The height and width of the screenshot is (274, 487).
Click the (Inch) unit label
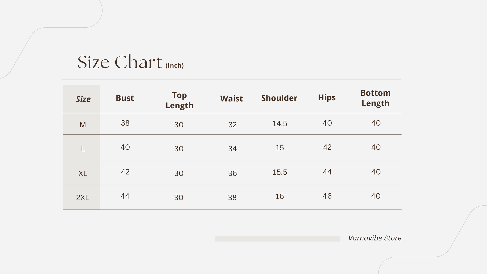pyautogui.click(x=175, y=66)
